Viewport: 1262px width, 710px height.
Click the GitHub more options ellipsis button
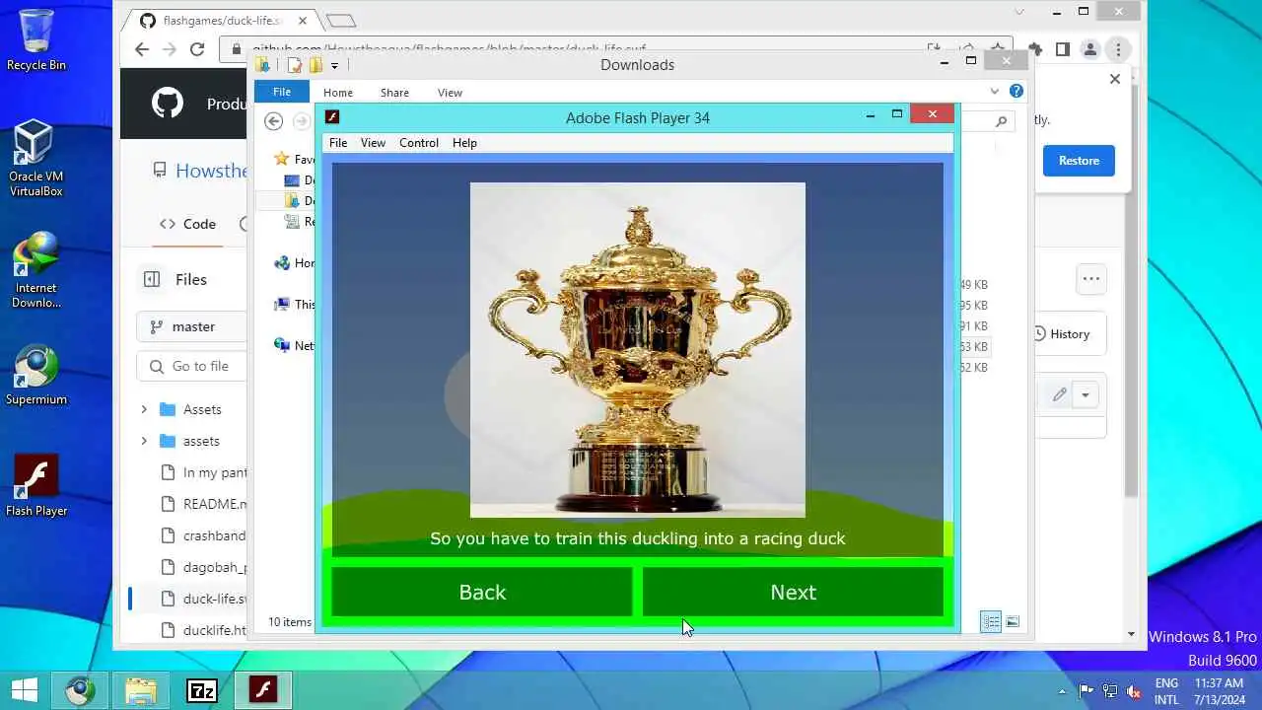coord(1091,279)
